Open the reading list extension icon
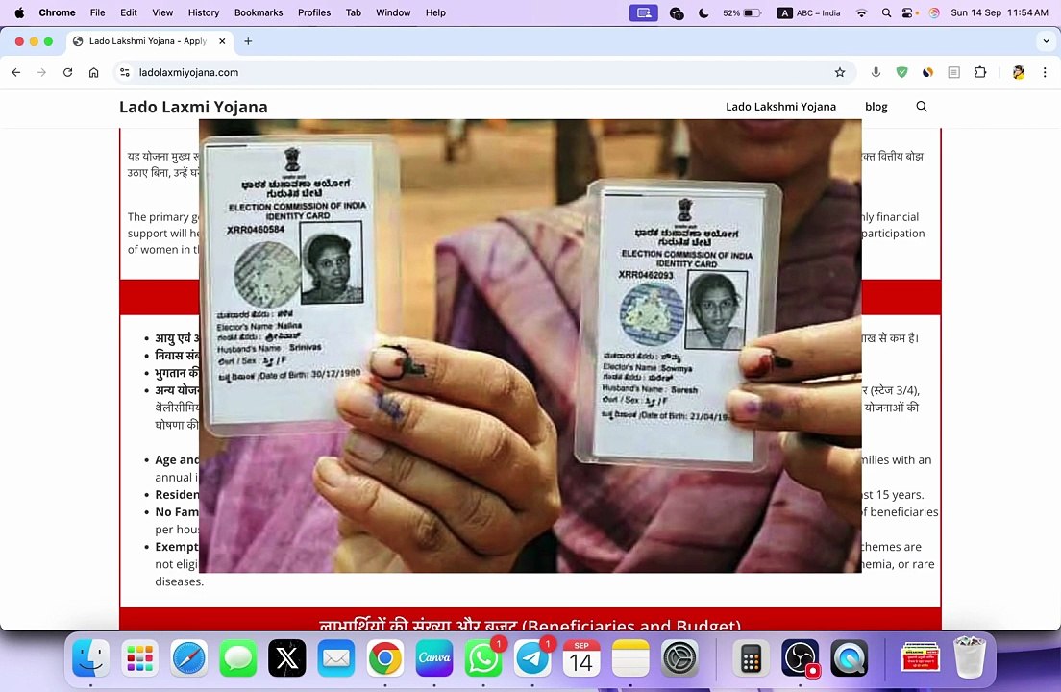 (954, 72)
